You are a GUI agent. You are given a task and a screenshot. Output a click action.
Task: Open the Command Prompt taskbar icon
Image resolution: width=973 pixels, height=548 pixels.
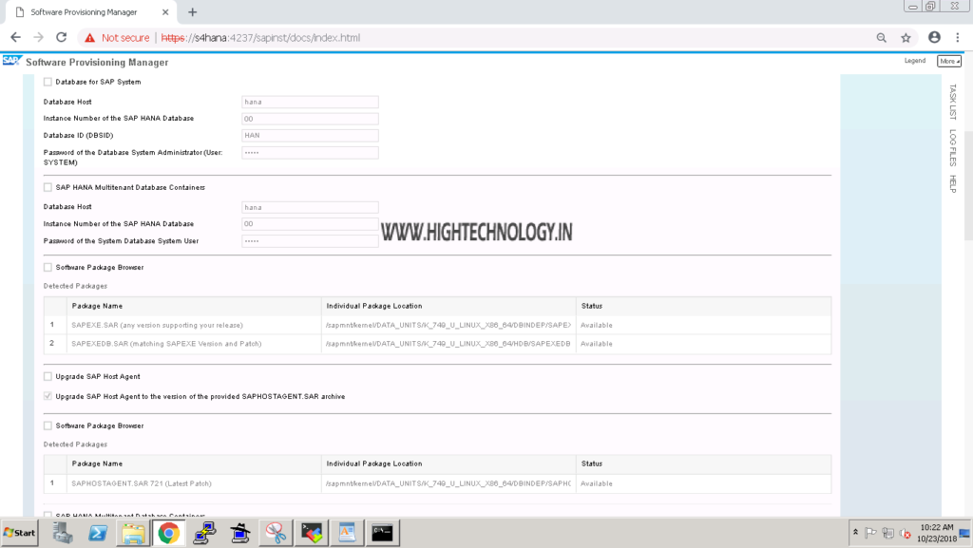(382, 533)
